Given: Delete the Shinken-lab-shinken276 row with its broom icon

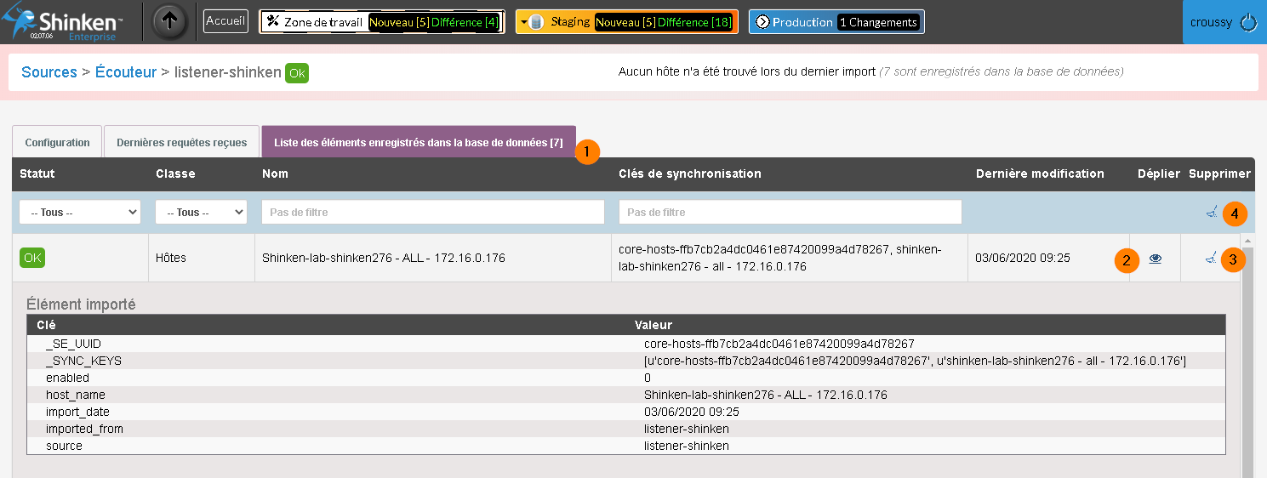Looking at the screenshot, I should click(x=1210, y=259).
